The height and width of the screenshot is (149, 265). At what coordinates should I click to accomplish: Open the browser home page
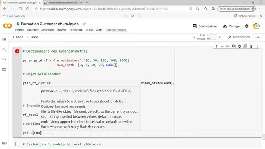(28, 9)
